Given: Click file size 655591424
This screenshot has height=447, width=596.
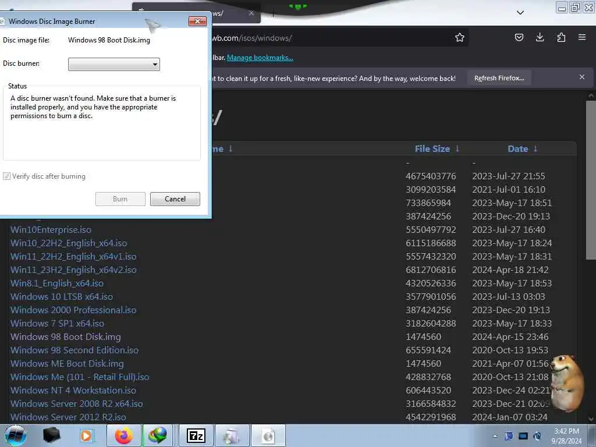Looking at the screenshot, I should (x=428, y=350).
